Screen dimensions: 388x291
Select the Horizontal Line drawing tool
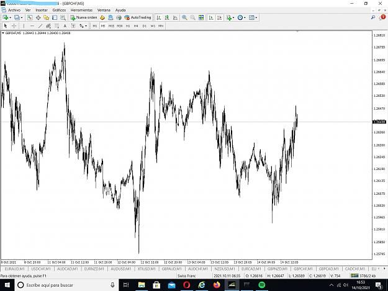(x=32, y=25)
